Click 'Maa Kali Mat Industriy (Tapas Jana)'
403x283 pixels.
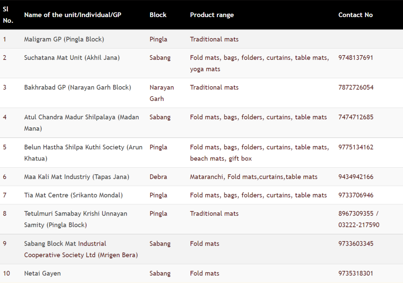pos(76,177)
